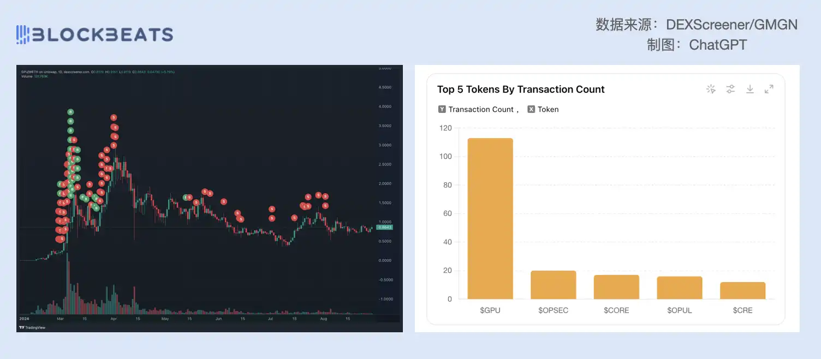Click the Top 5 Tokens chart title

click(521, 89)
